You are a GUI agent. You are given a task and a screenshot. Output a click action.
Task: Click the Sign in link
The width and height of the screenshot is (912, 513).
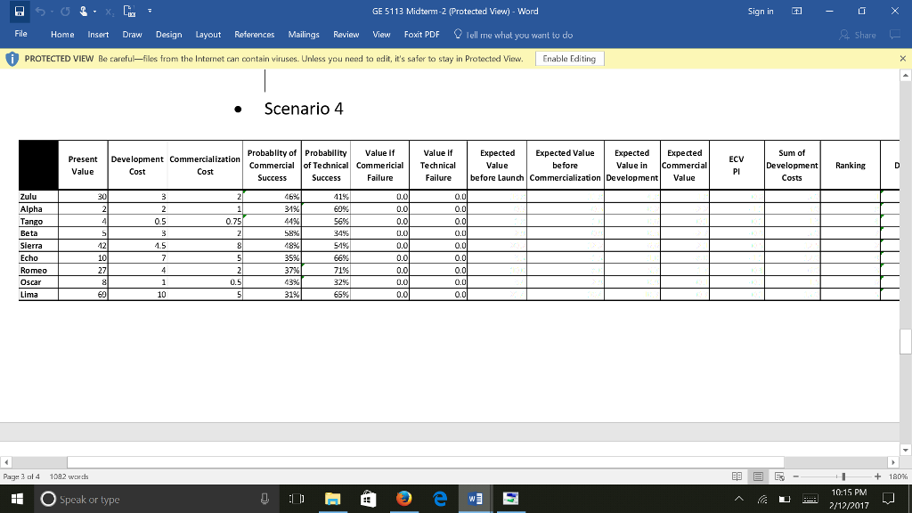pyautogui.click(x=761, y=12)
